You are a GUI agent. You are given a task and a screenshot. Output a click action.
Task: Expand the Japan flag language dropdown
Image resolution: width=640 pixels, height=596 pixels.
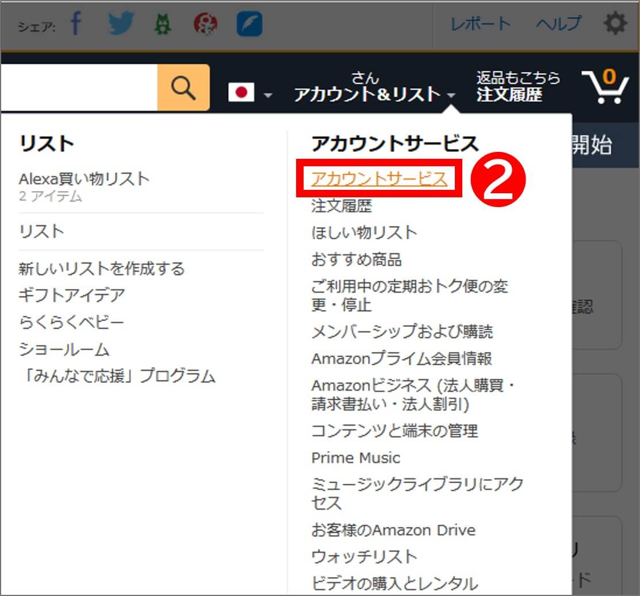251,93
